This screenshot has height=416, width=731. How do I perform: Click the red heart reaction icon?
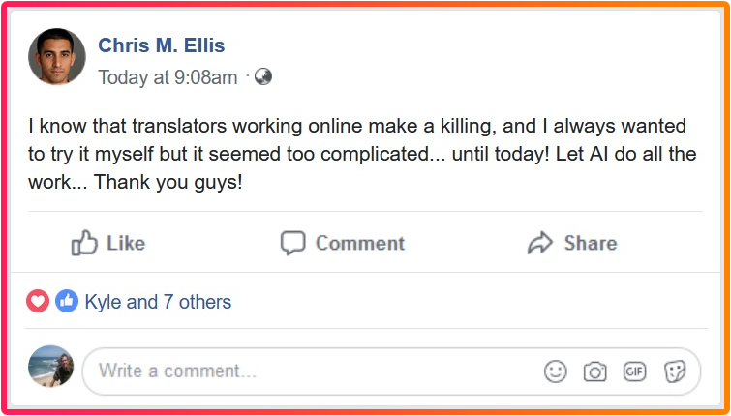pyautogui.click(x=38, y=301)
